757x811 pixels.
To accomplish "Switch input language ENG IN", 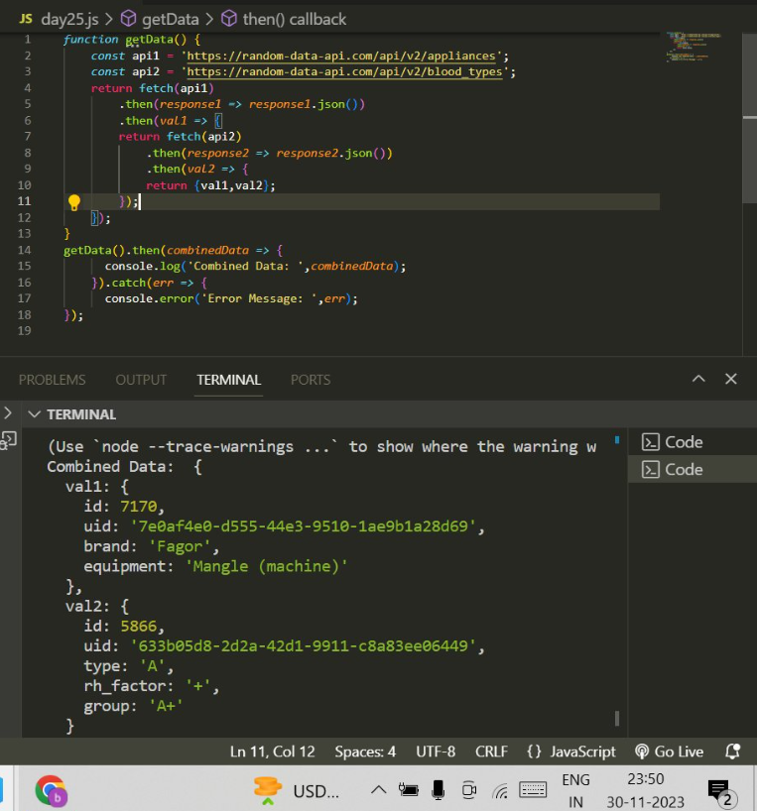I will [575, 791].
